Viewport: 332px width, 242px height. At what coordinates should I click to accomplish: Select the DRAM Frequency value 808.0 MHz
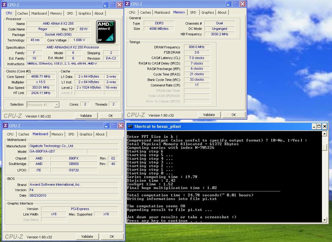[x=197, y=47]
